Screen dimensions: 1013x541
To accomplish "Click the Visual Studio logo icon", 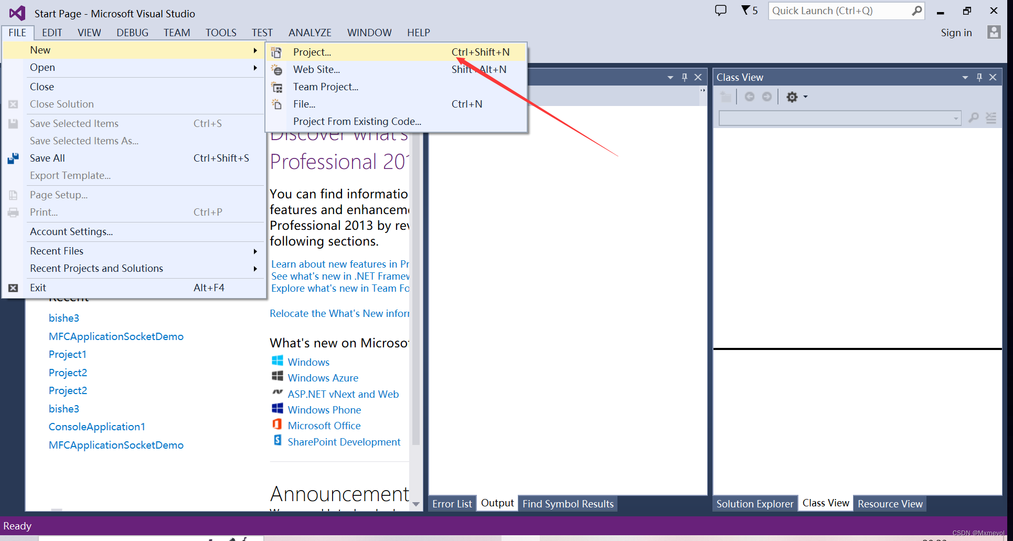I will pyautogui.click(x=17, y=13).
